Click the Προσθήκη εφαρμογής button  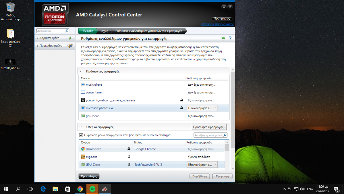pos(210,127)
